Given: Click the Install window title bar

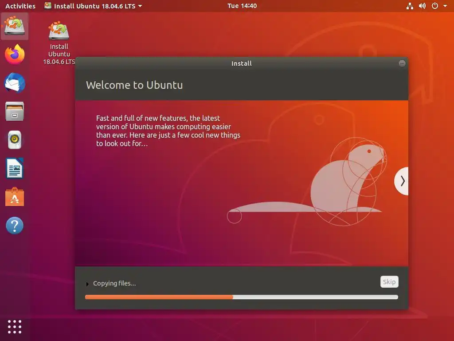Looking at the screenshot, I should [x=242, y=63].
